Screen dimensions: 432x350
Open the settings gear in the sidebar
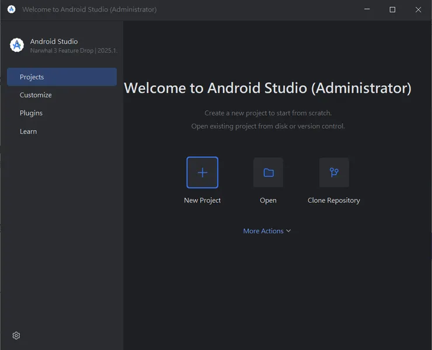pyautogui.click(x=16, y=335)
